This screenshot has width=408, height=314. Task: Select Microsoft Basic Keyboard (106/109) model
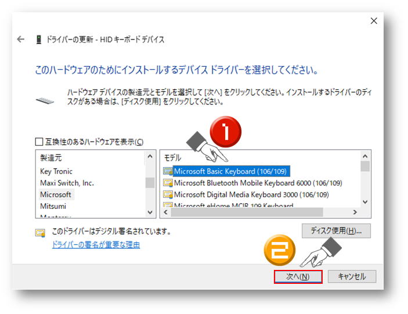click(230, 171)
